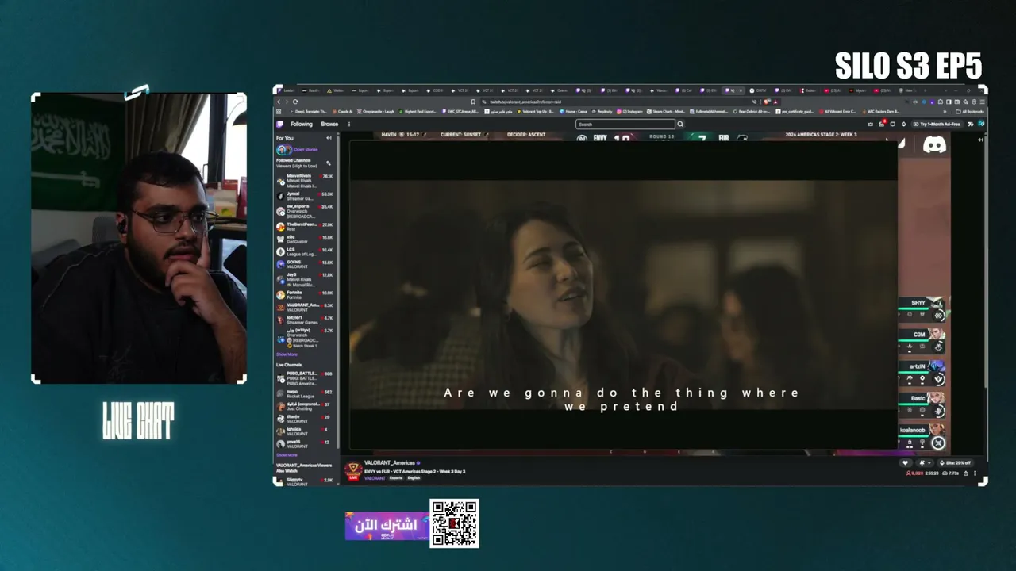Open the Twitch whispers icon
Image resolution: width=1016 pixels, height=571 pixels.
pos(892,125)
